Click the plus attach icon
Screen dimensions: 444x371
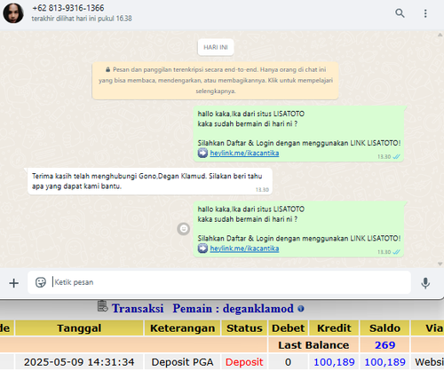tap(13, 283)
